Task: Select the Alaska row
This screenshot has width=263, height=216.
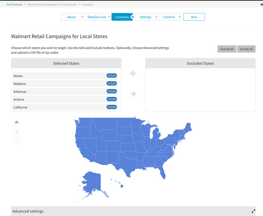Action: (x=65, y=76)
